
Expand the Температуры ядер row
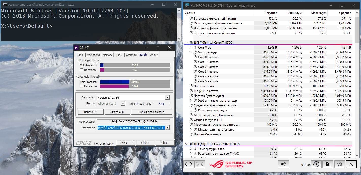(x=191, y=149)
